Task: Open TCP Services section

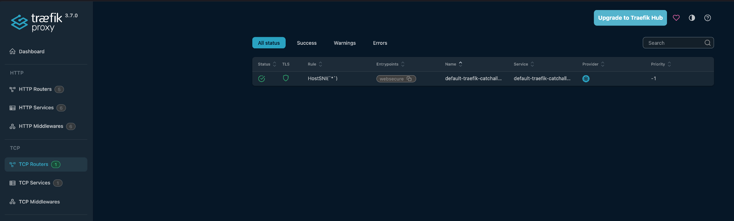Action: click(x=46, y=183)
